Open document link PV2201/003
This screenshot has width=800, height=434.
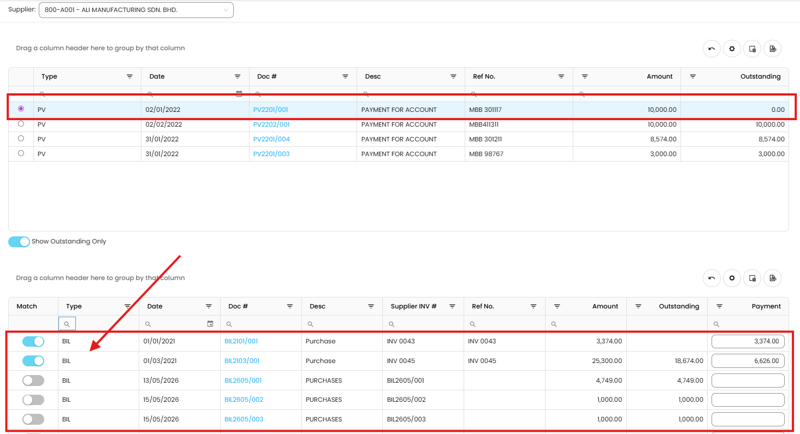[x=271, y=154]
